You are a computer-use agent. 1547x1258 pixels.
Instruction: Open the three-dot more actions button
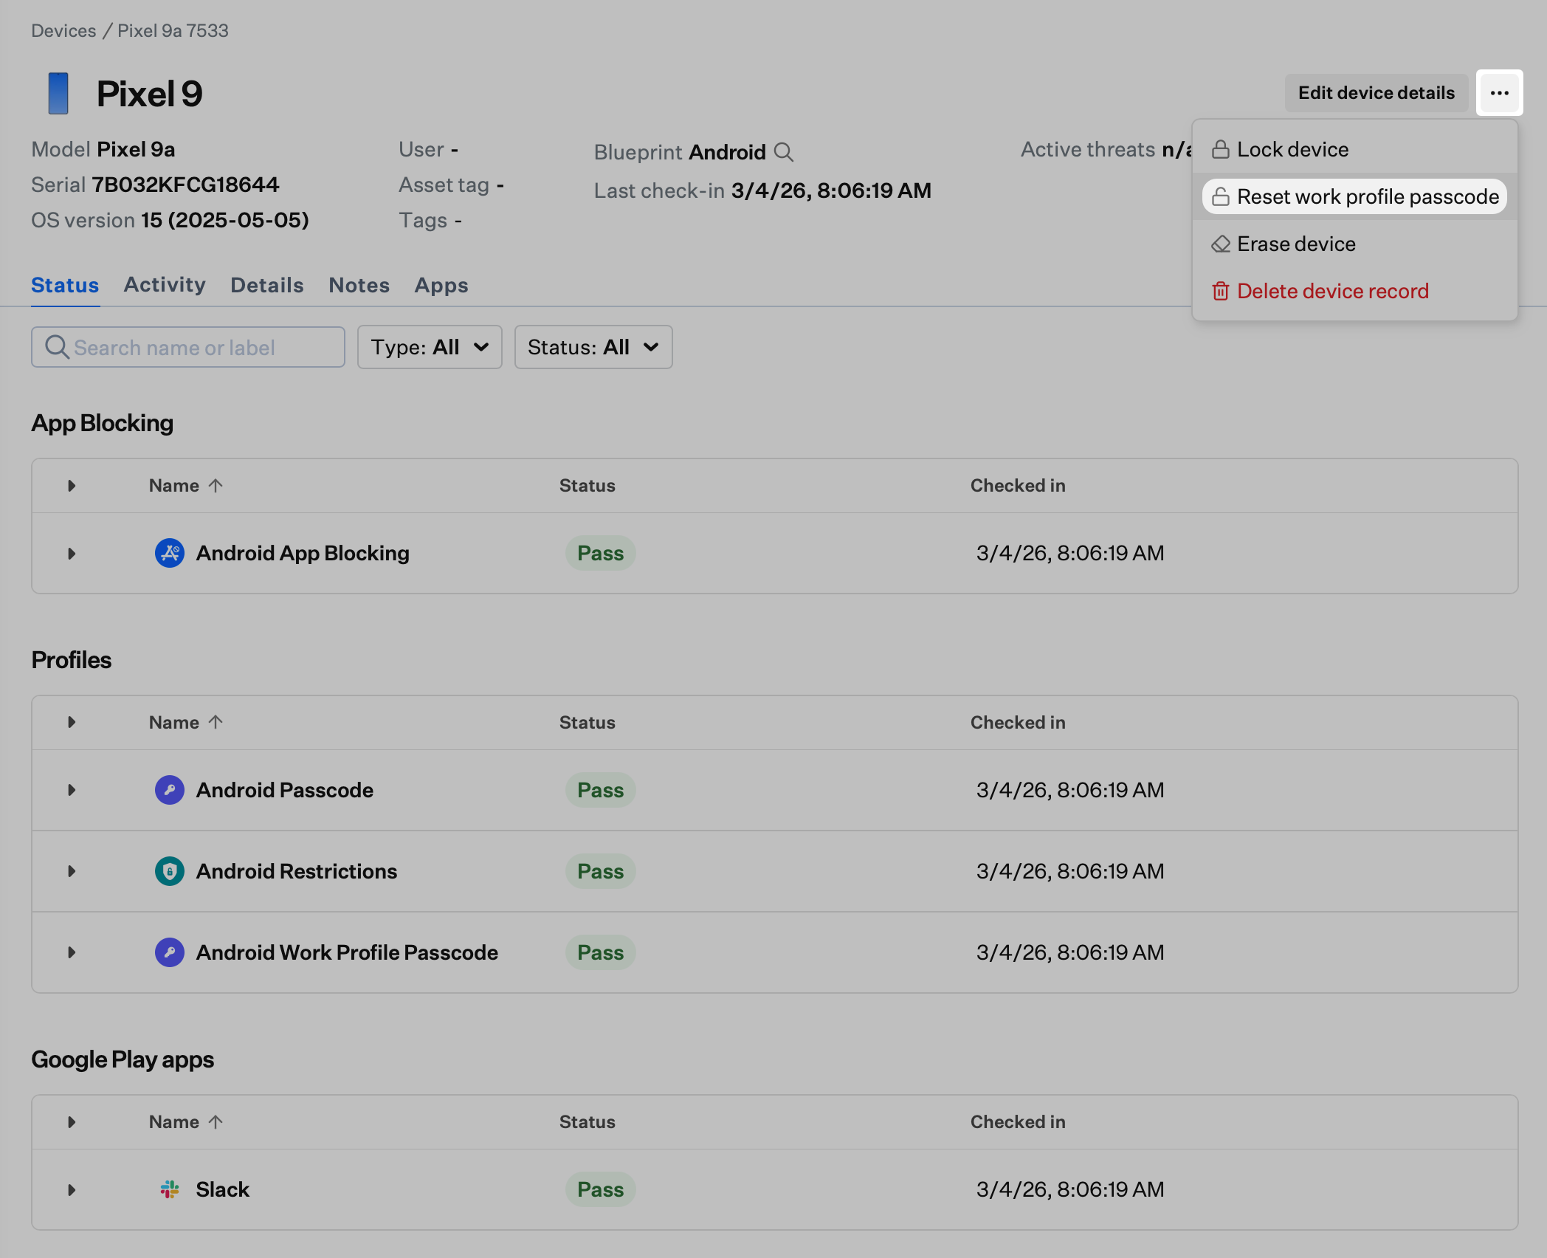(1499, 93)
